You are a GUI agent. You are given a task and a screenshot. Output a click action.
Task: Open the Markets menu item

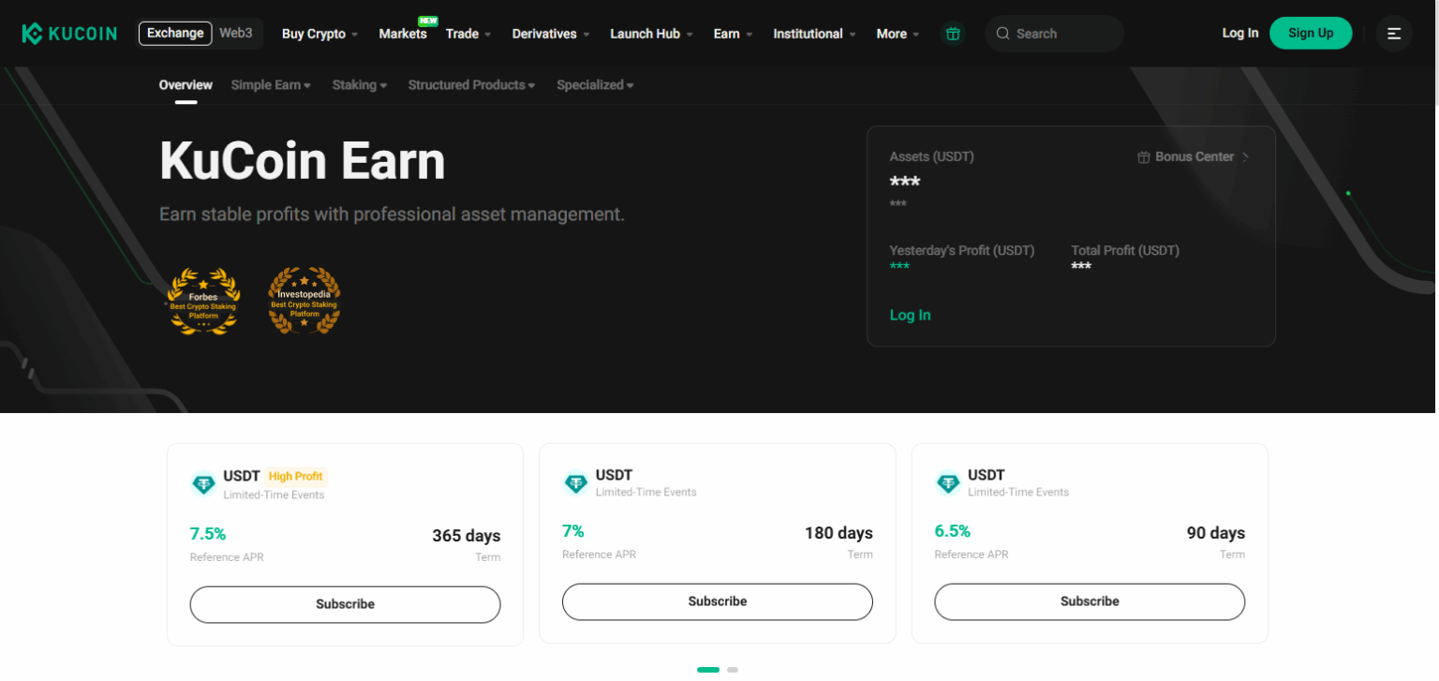coord(403,34)
